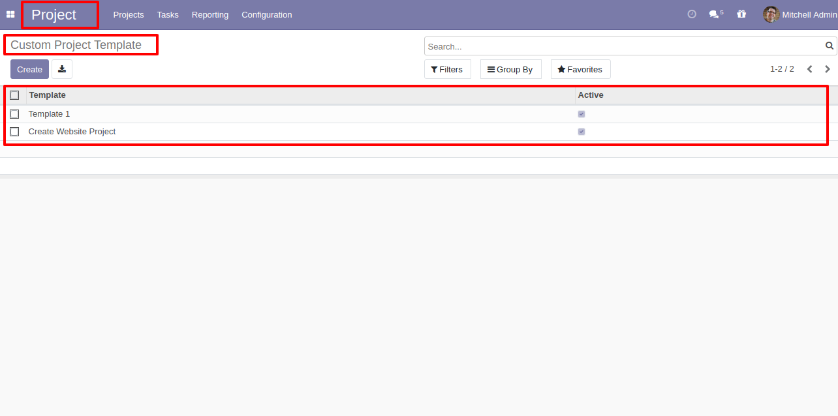838x416 pixels.
Task: Tick the select-all header checkbox
Action: pyautogui.click(x=14, y=95)
